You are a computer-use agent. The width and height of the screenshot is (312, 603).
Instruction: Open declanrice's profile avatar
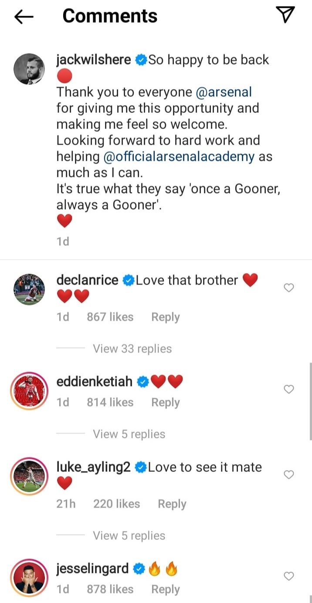[x=29, y=289]
